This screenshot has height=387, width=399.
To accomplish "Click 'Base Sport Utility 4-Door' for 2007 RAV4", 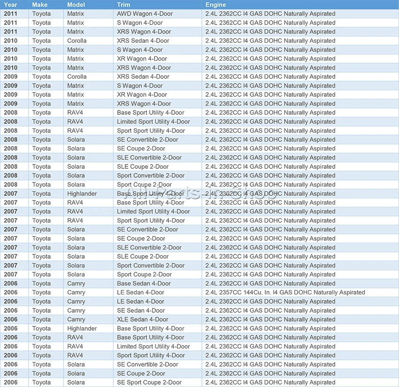I will pyautogui.click(x=151, y=202).
